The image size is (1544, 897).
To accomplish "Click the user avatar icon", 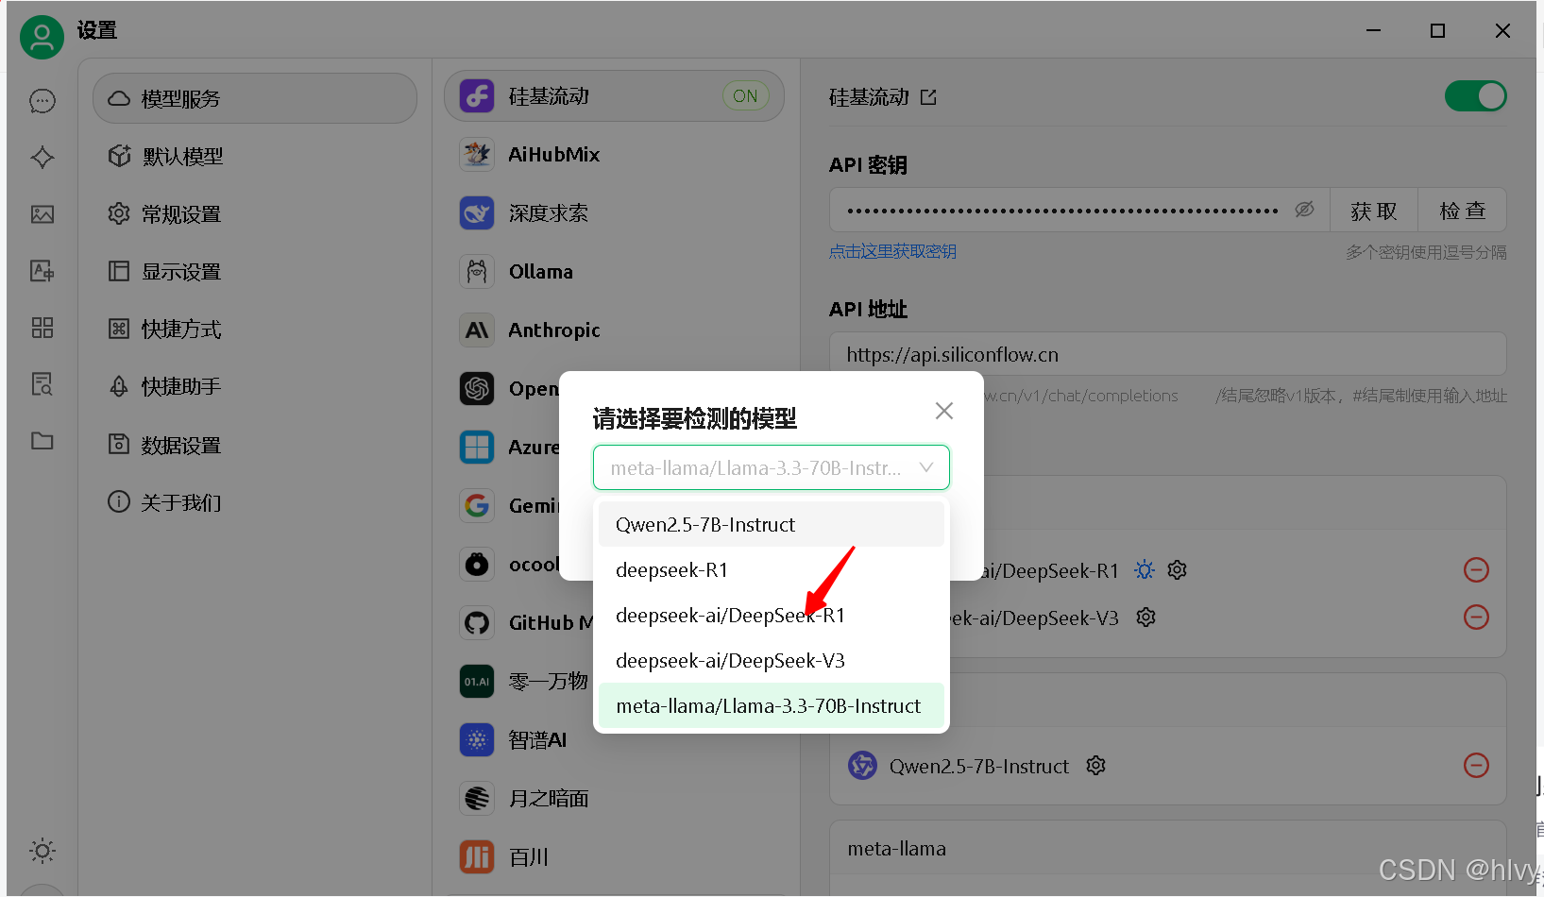I will pos(42,37).
